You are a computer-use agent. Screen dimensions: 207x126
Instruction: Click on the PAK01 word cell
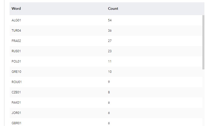click(16, 103)
